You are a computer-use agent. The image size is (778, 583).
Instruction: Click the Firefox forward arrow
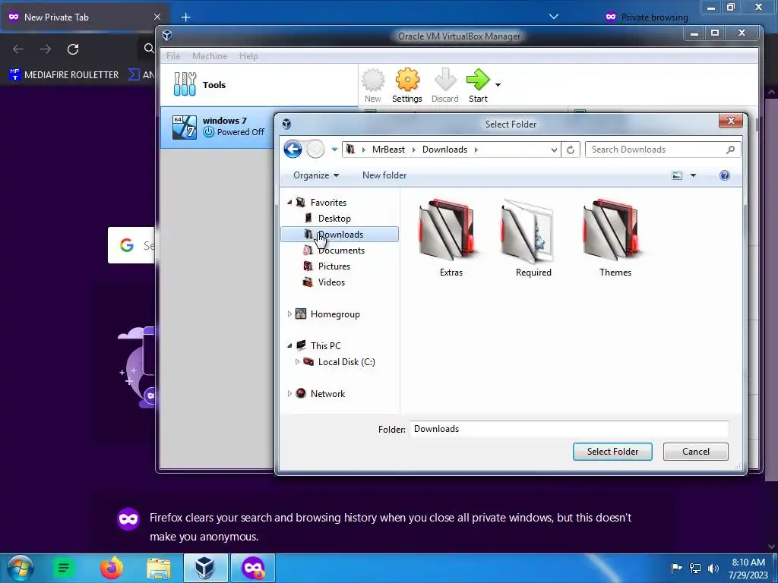tap(46, 49)
